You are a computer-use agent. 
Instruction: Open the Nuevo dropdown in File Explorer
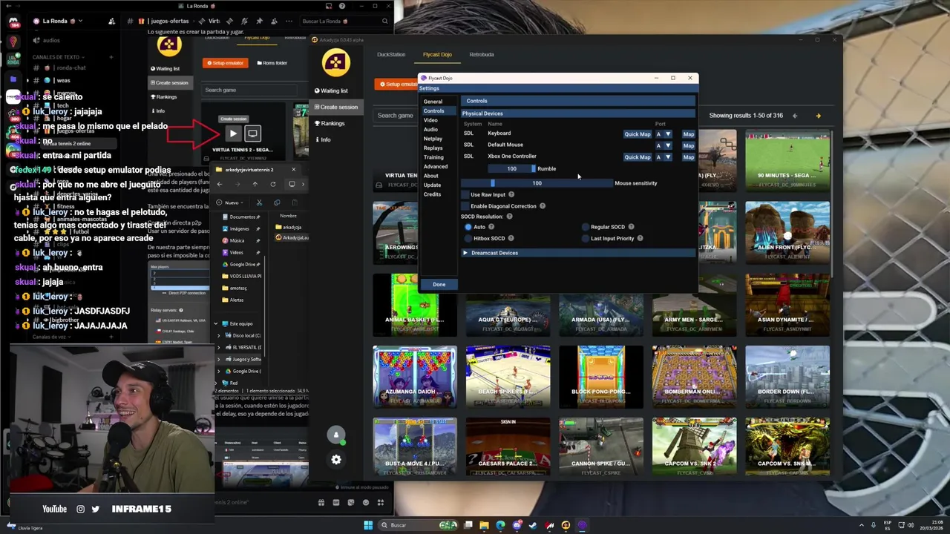pyautogui.click(x=230, y=202)
